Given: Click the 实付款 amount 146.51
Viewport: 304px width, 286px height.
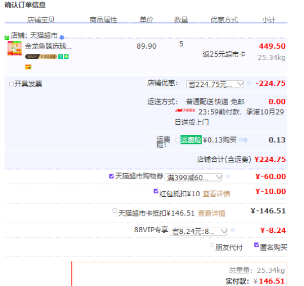Looking at the screenshot, I should point(272,281).
